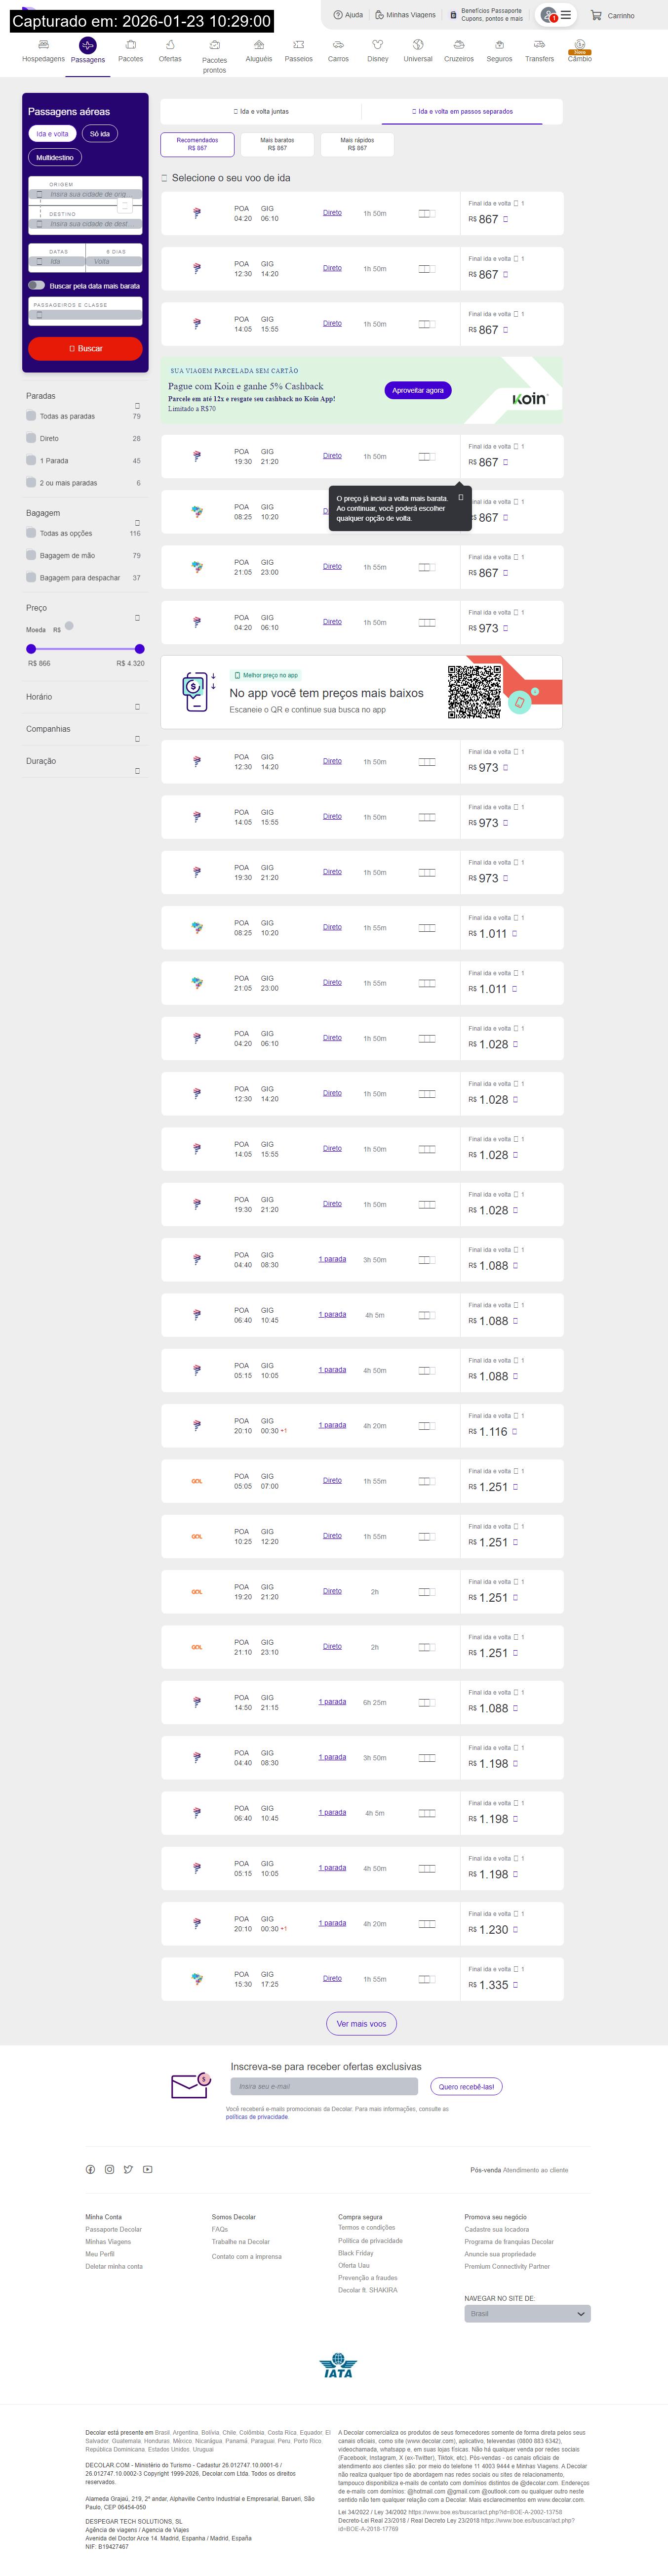Click the newsletter e-mail input field
The width and height of the screenshot is (668, 2576).
coord(324,2086)
